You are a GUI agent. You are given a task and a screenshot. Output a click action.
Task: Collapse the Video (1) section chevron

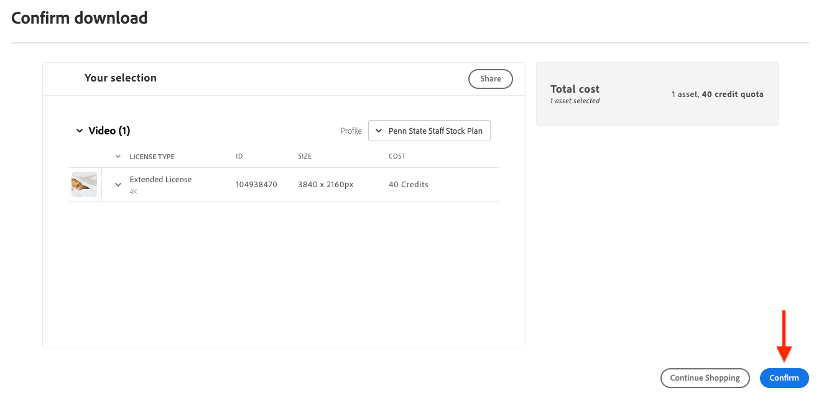point(79,131)
